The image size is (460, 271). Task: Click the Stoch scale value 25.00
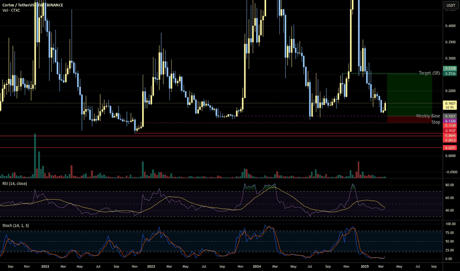pyautogui.click(x=450, y=250)
